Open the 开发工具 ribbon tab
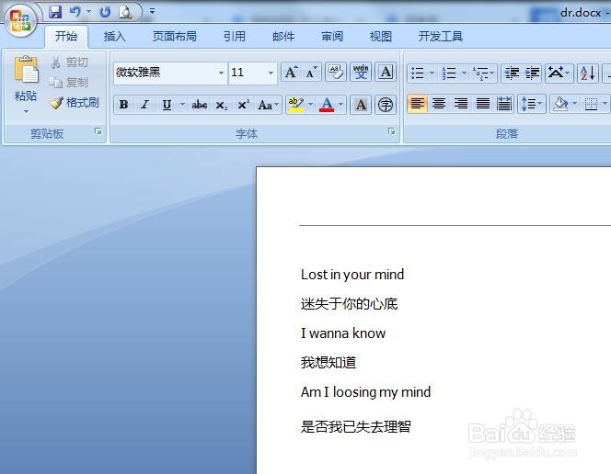The width and height of the screenshot is (611, 474). point(441,37)
